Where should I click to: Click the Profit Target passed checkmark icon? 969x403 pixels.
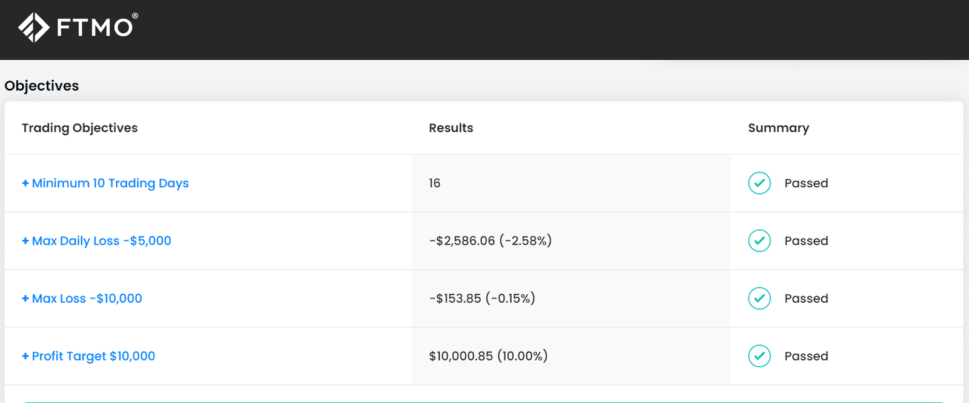(759, 356)
